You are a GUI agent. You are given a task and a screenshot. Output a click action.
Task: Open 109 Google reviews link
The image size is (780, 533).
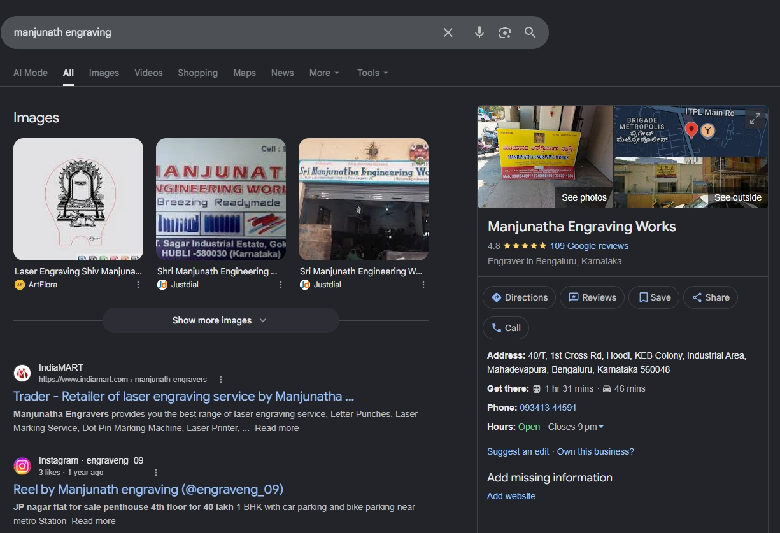tap(589, 246)
